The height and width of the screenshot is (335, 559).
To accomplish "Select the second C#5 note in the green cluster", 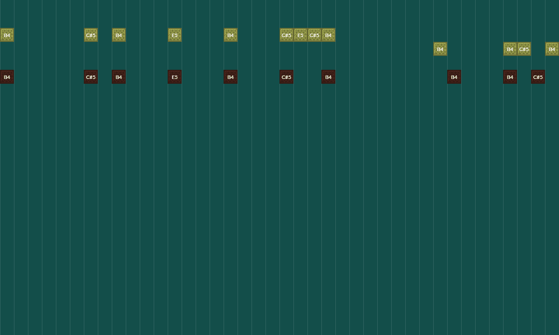I will click(314, 35).
